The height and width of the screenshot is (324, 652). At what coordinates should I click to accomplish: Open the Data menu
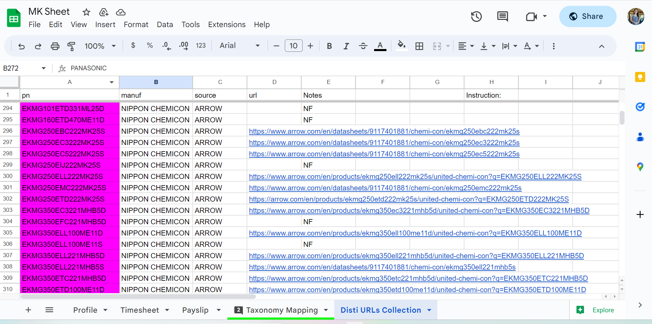pyautogui.click(x=165, y=25)
